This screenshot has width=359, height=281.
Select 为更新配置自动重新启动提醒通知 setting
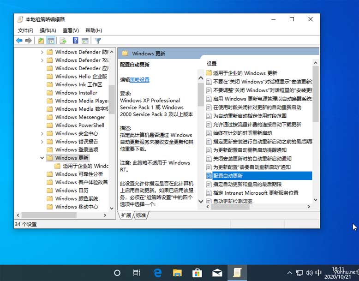point(246,150)
